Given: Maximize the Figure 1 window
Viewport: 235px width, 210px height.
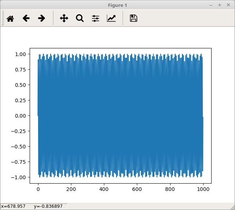Looking at the screenshot, I should click(x=220, y=5).
